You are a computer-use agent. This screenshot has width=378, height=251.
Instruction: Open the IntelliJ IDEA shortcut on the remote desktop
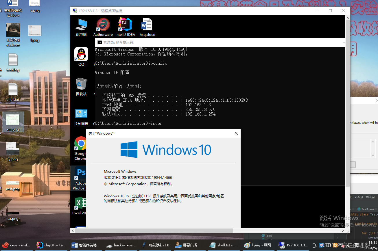125,27
